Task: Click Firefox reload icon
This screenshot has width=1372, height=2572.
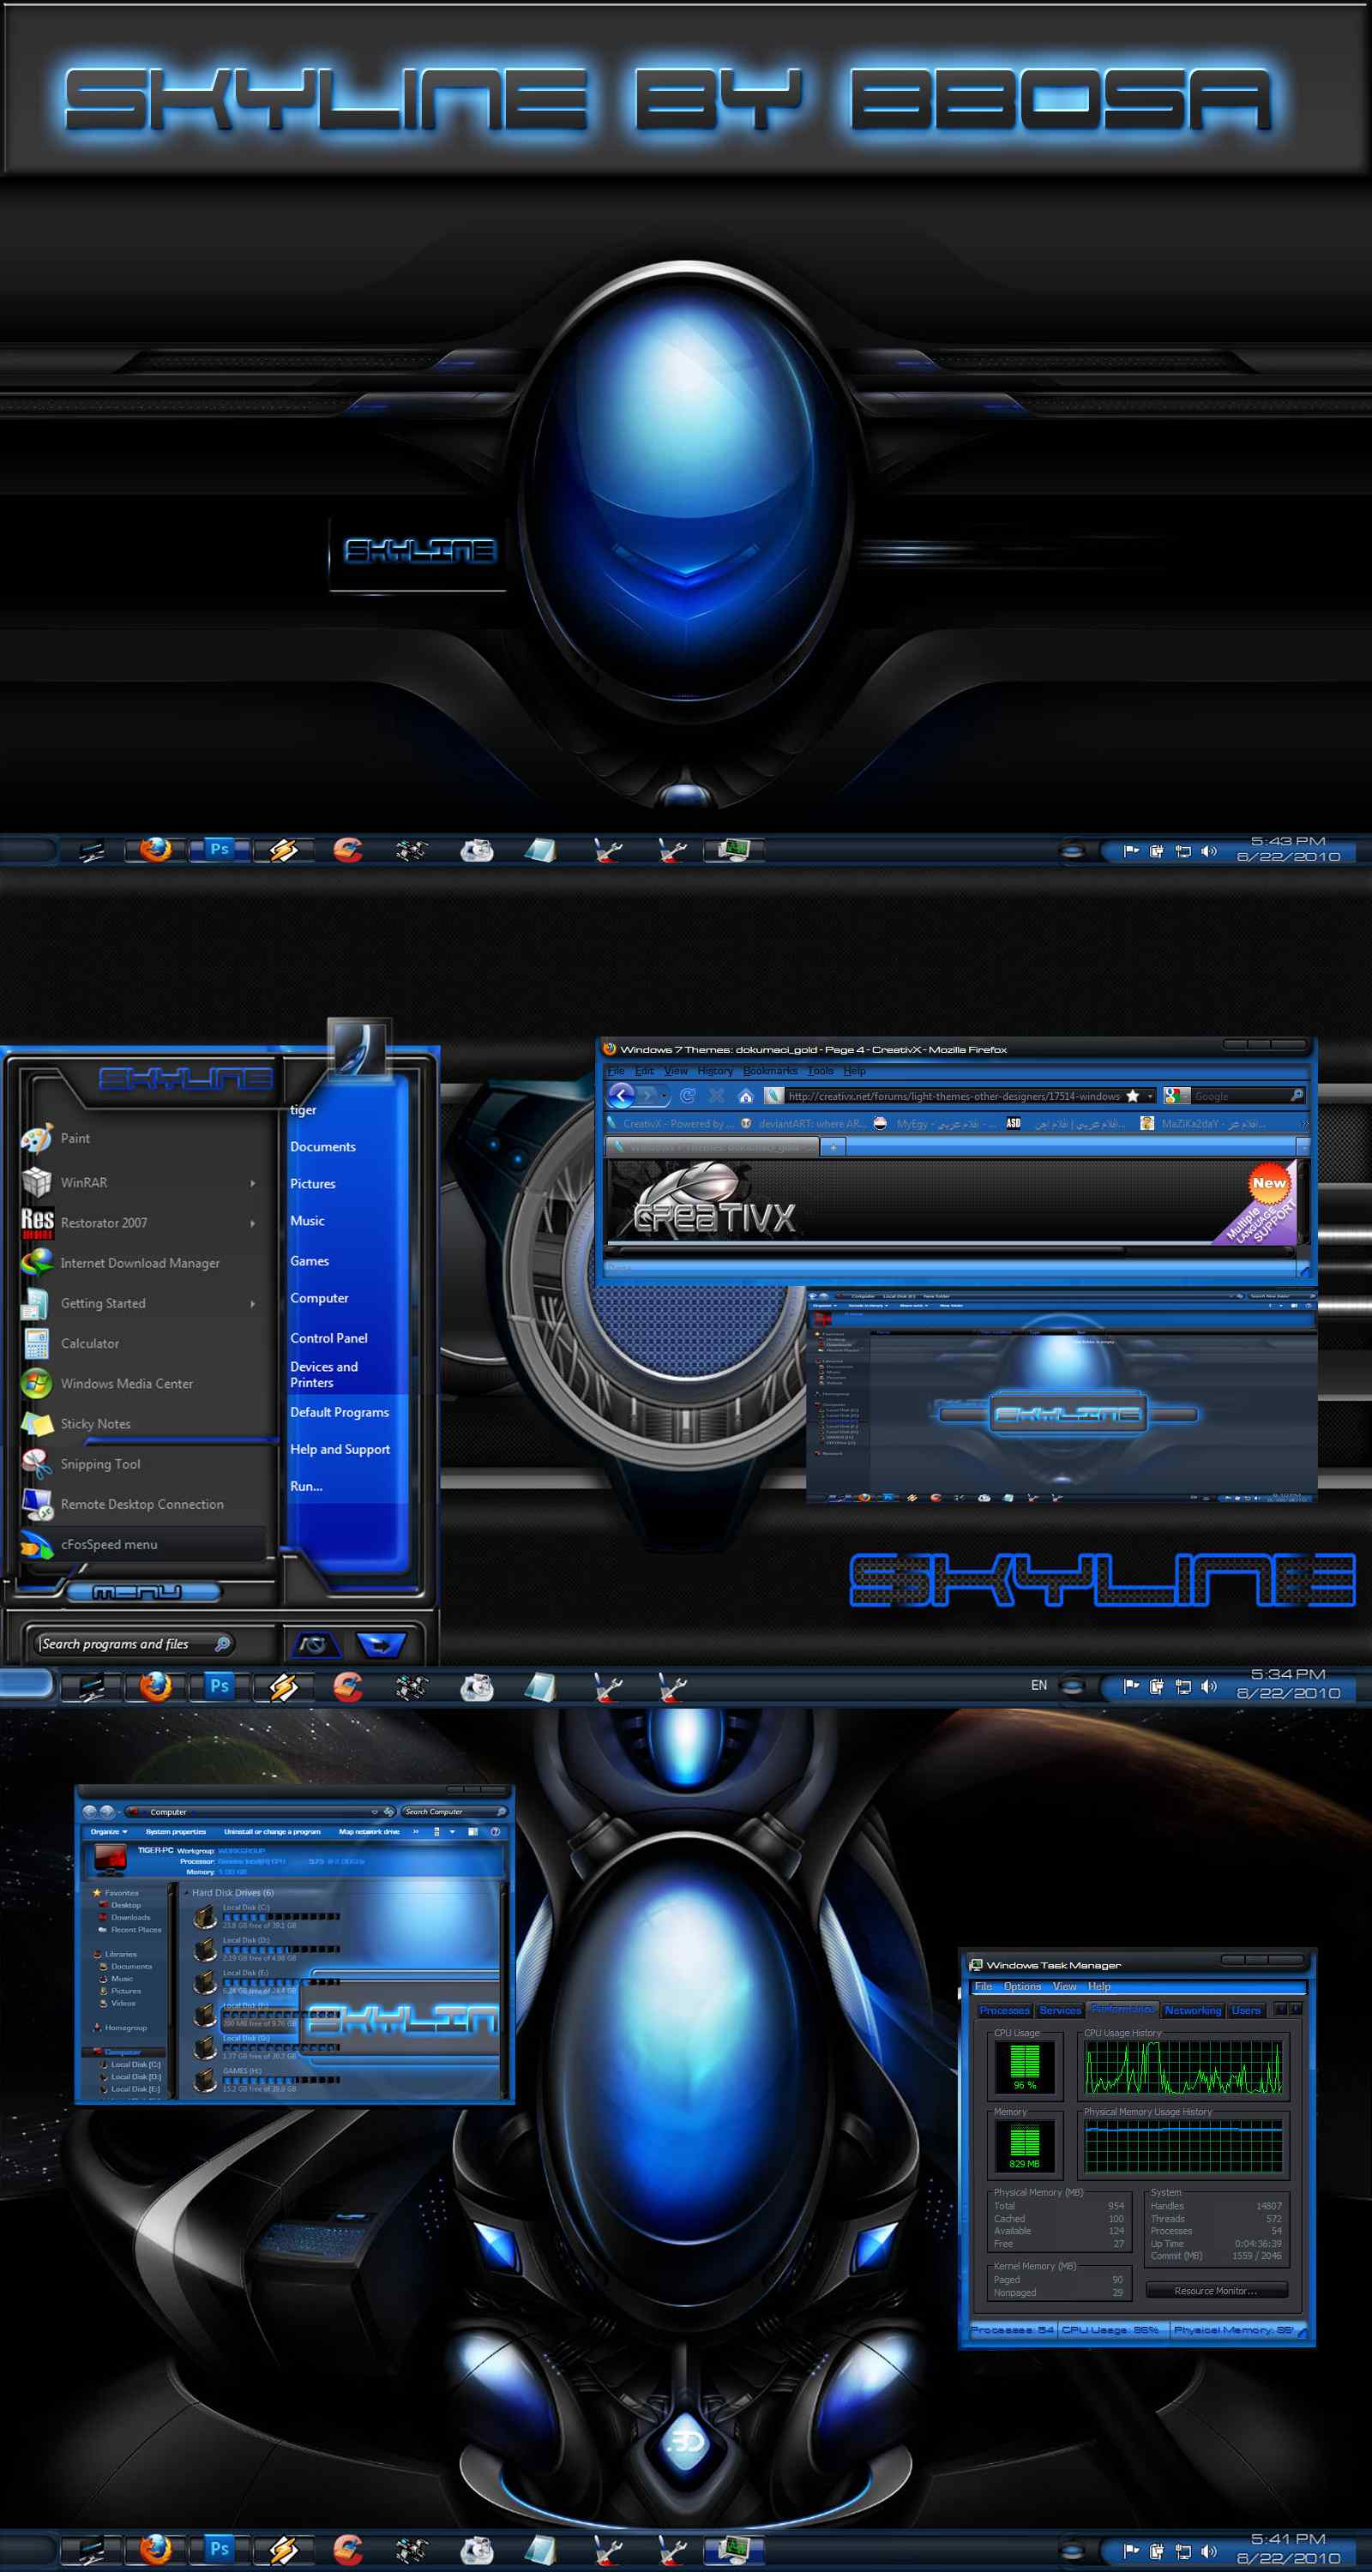Action: (x=687, y=1096)
